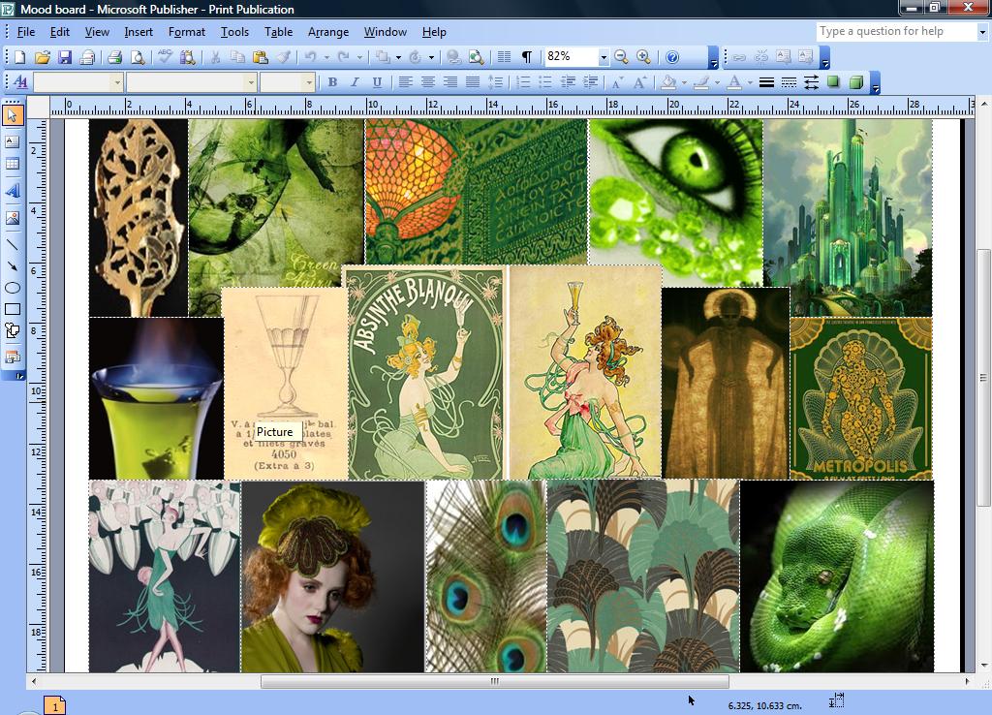The height and width of the screenshot is (715, 992).
Task: Toggle Underline formatting
Action: pyautogui.click(x=377, y=82)
